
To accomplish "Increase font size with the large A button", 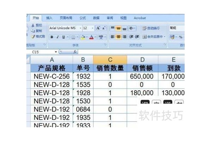I will (x=98, y=28).
